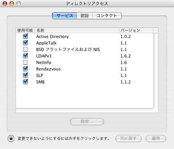Enable BSD フラットファイルおよび NIS checkbox
The height and width of the screenshot is (149, 174).
pyautogui.click(x=25, y=49)
